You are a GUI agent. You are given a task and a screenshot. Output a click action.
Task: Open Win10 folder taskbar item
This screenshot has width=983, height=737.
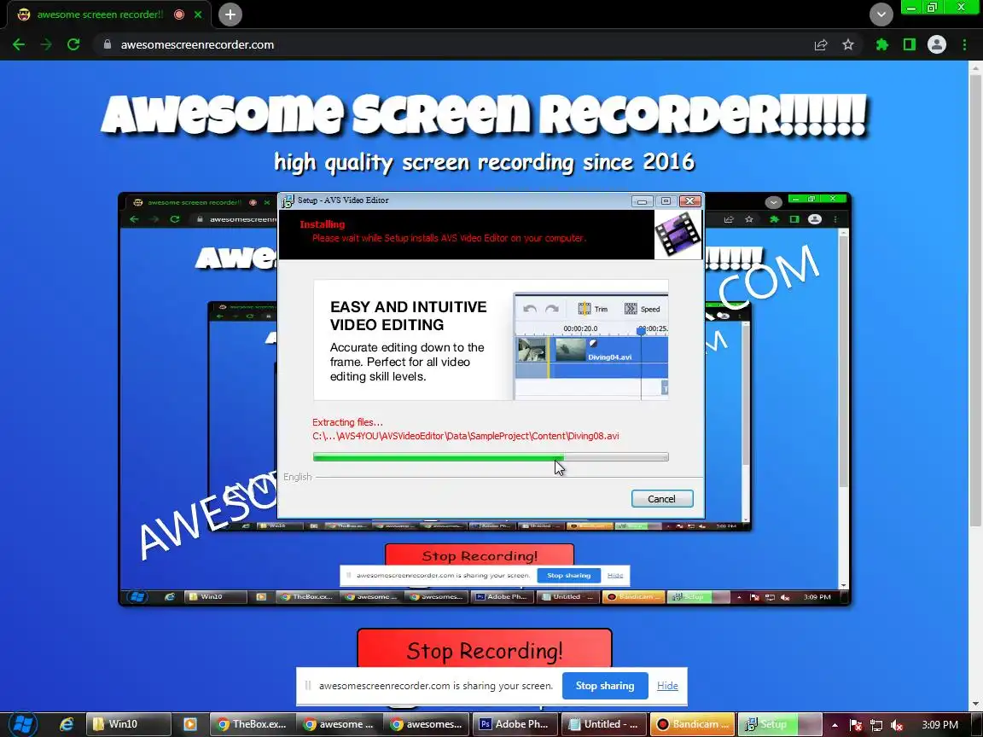(128, 724)
